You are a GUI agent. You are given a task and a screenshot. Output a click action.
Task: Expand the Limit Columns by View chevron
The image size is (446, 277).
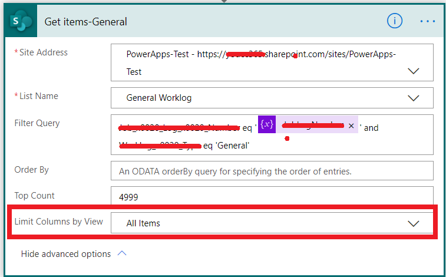414,223
